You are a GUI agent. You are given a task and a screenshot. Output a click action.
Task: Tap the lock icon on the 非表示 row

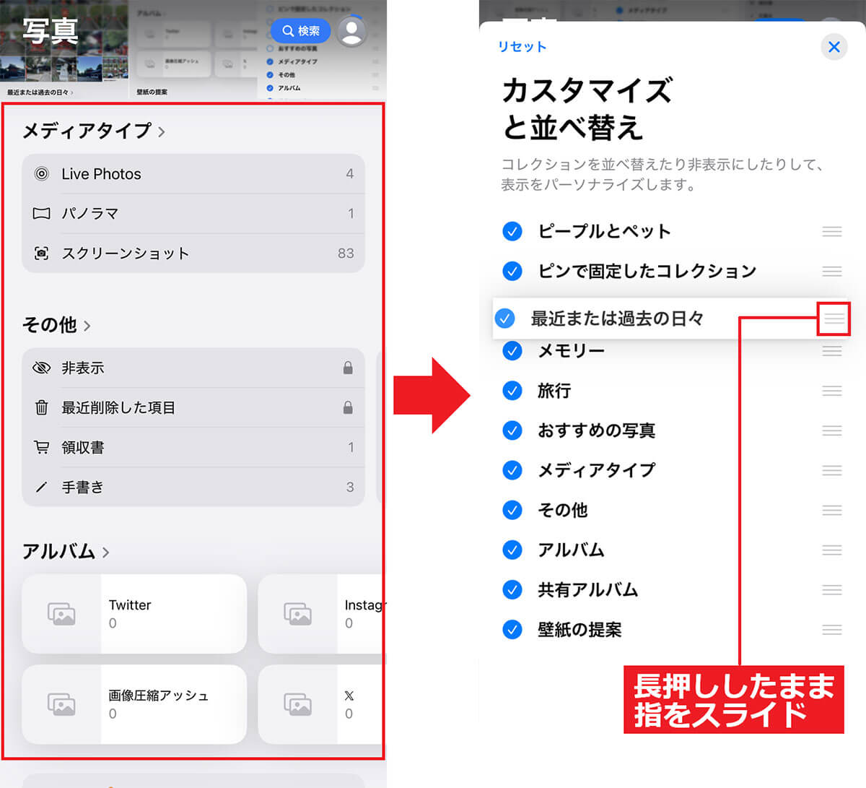click(x=348, y=368)
